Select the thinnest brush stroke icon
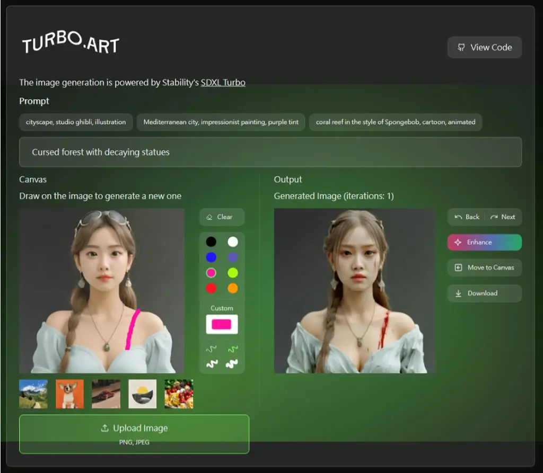543x473 pixels. pos(211,349)
